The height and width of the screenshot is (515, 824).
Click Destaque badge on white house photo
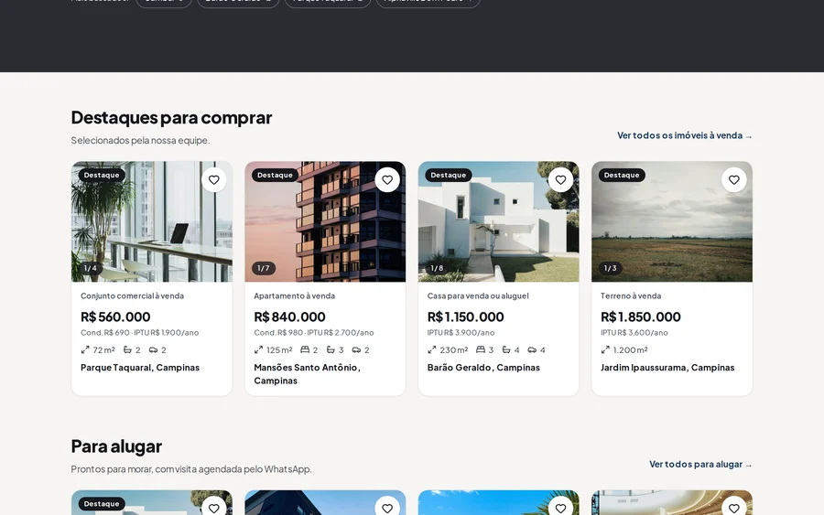(x=449, y=175)
